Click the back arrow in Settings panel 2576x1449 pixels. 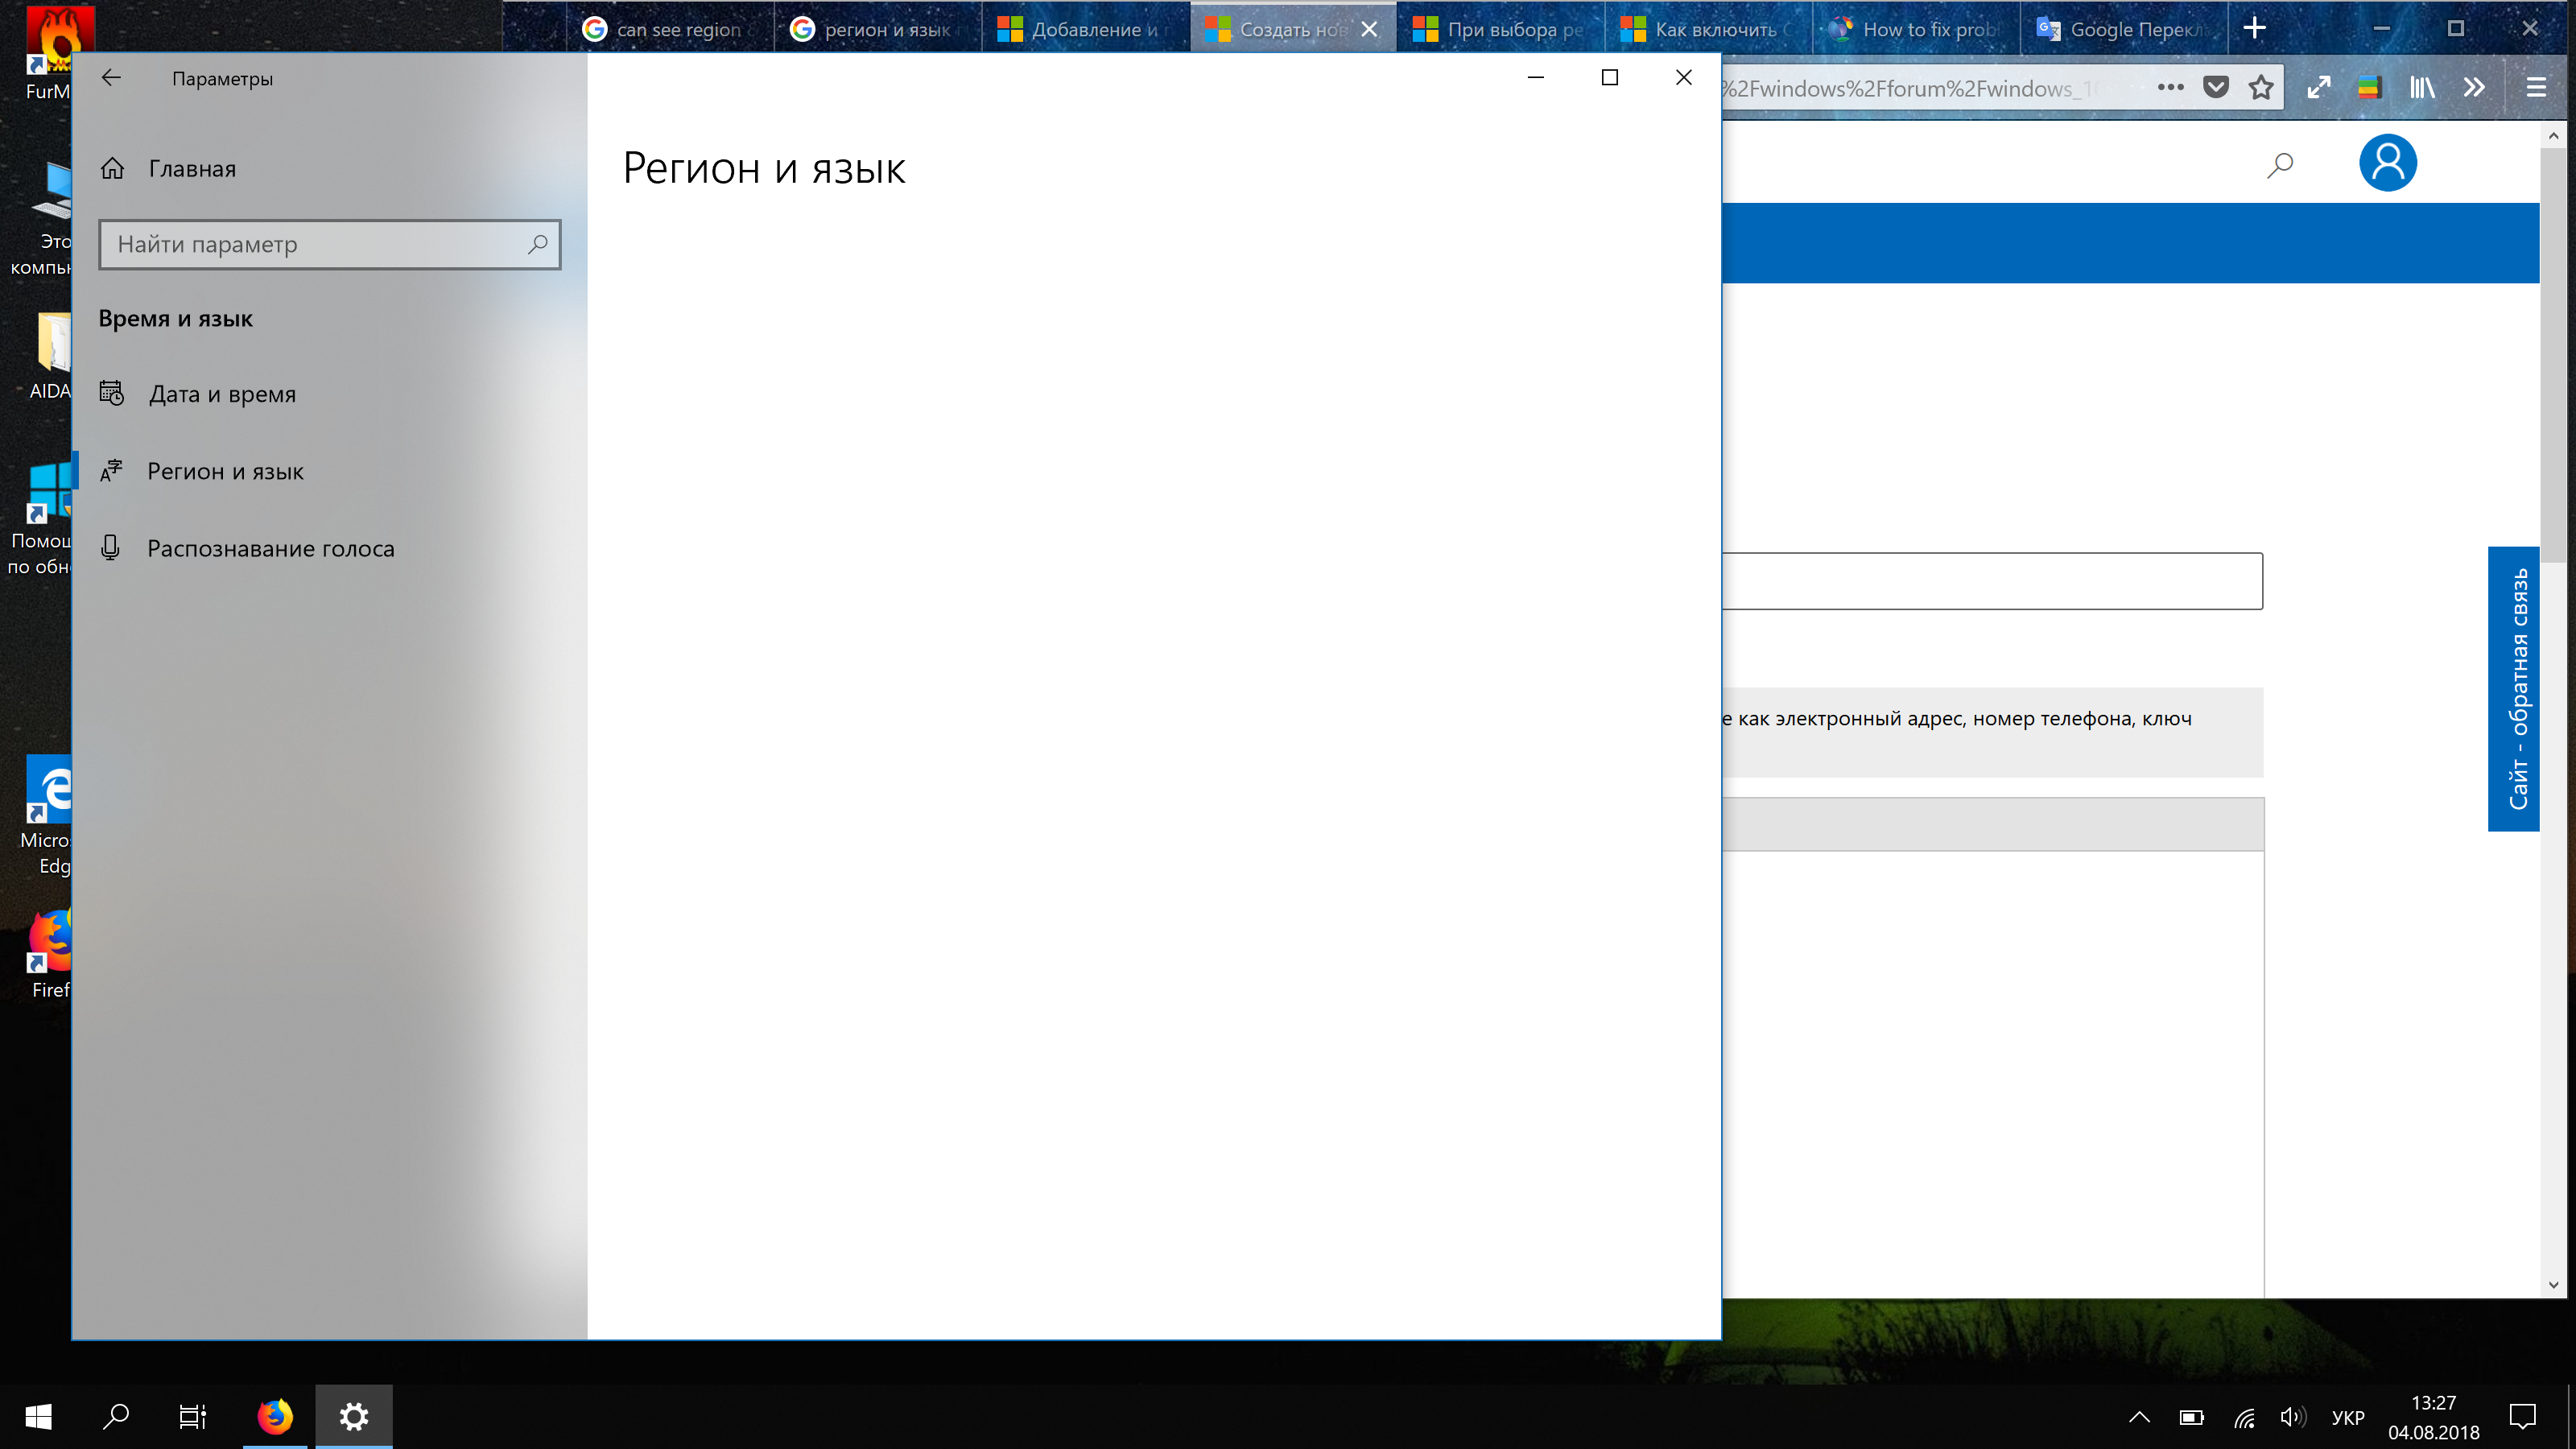[109, 78]
